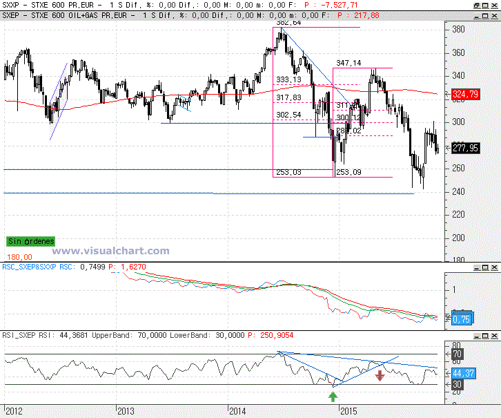Click the 317,83 Fibonacci level label
This screenshot has width=501, height=418.
click(x=288, y=97)
